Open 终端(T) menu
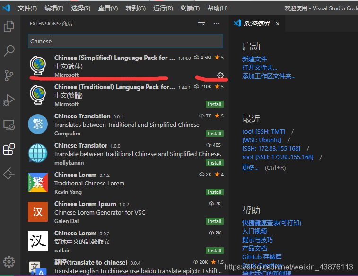 pos(190,8)
